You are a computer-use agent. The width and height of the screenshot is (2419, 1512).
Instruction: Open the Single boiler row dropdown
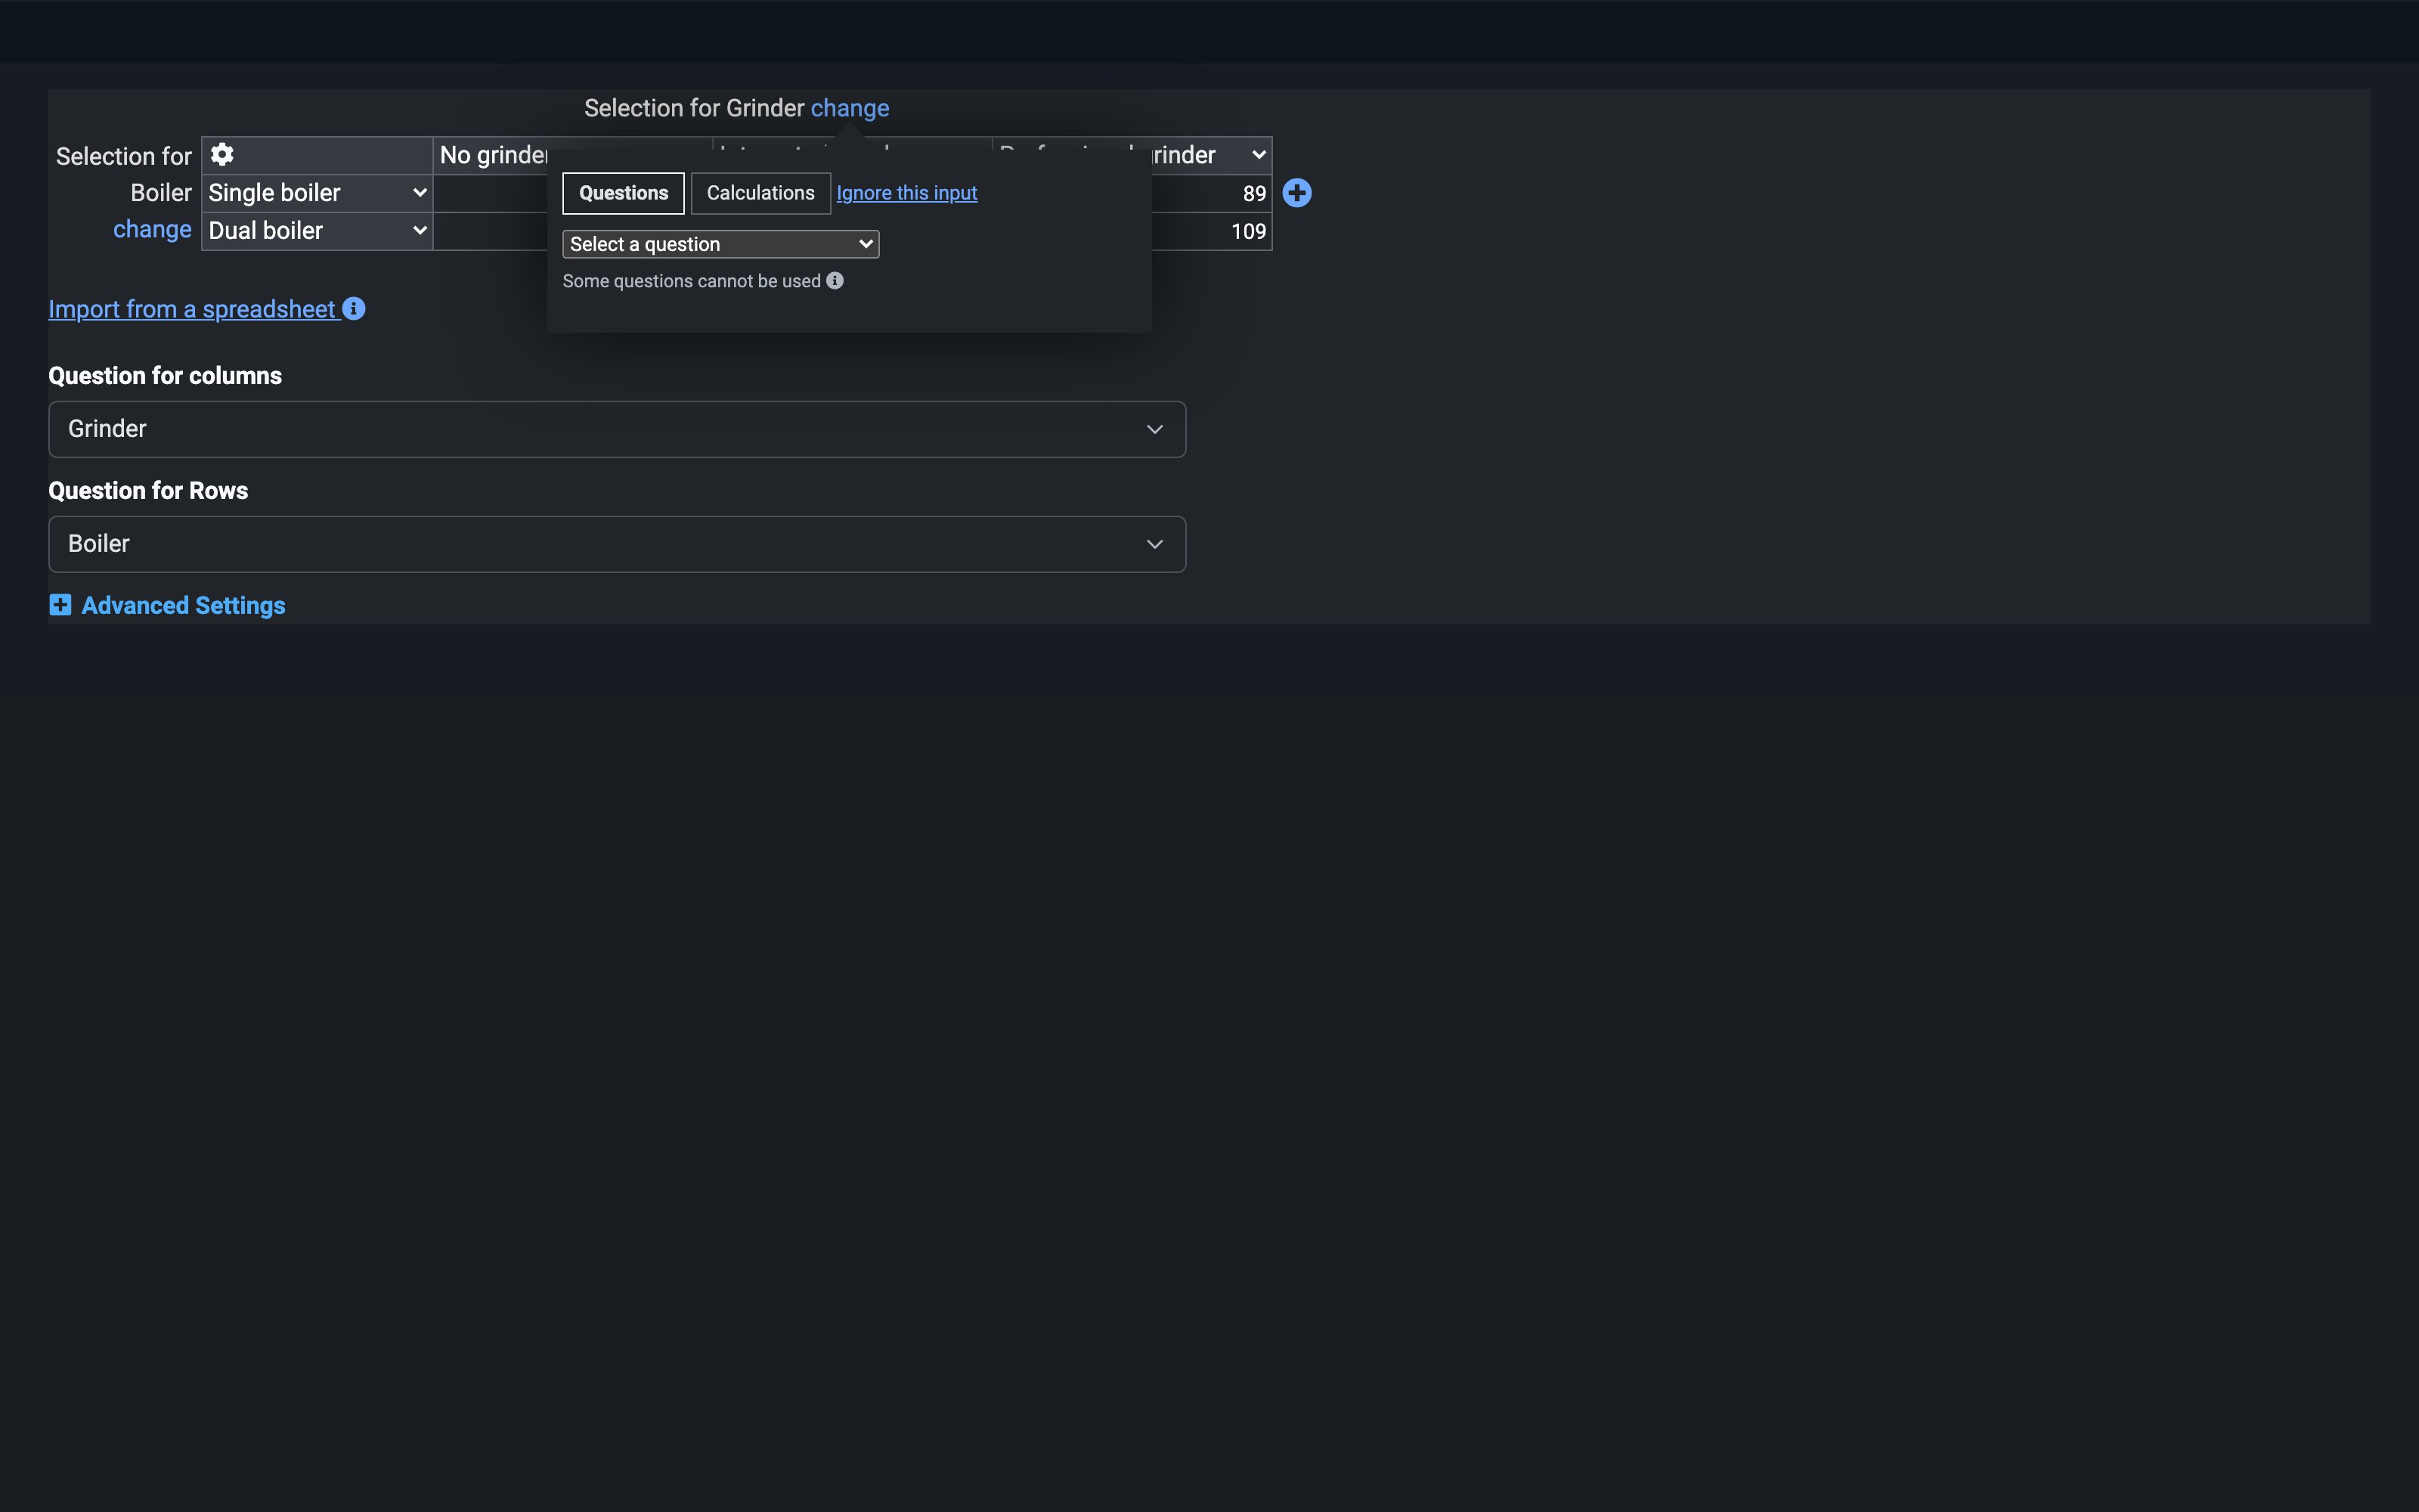point(317,193)
